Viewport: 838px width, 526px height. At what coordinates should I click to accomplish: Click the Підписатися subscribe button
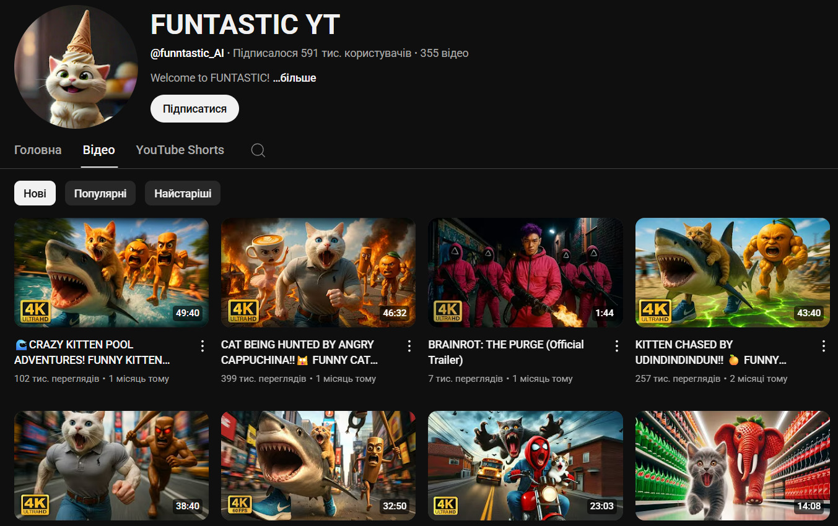pyautogui.click(x=194, y=109)
